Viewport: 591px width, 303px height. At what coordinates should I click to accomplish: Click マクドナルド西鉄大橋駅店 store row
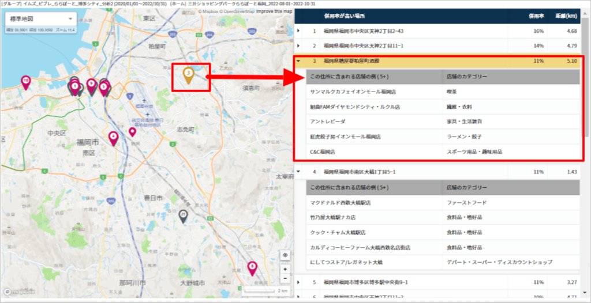tap(443, 203)
